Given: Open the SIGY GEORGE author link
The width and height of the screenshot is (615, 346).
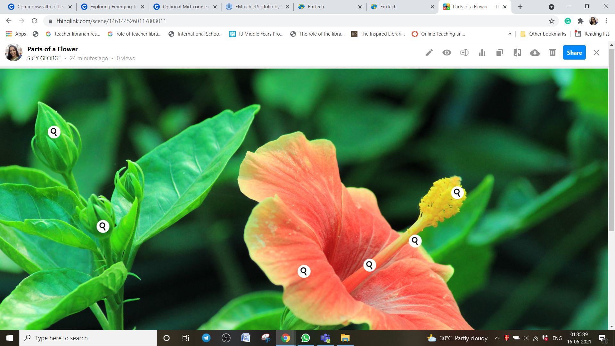Looking at the screenshot, I should click(x=44, y=58).
